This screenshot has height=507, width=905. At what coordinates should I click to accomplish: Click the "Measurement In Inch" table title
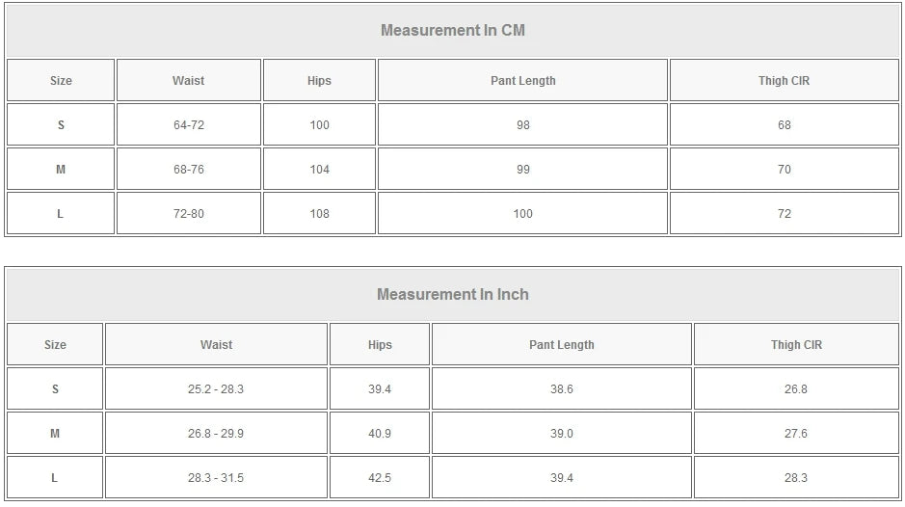[452, 294]
